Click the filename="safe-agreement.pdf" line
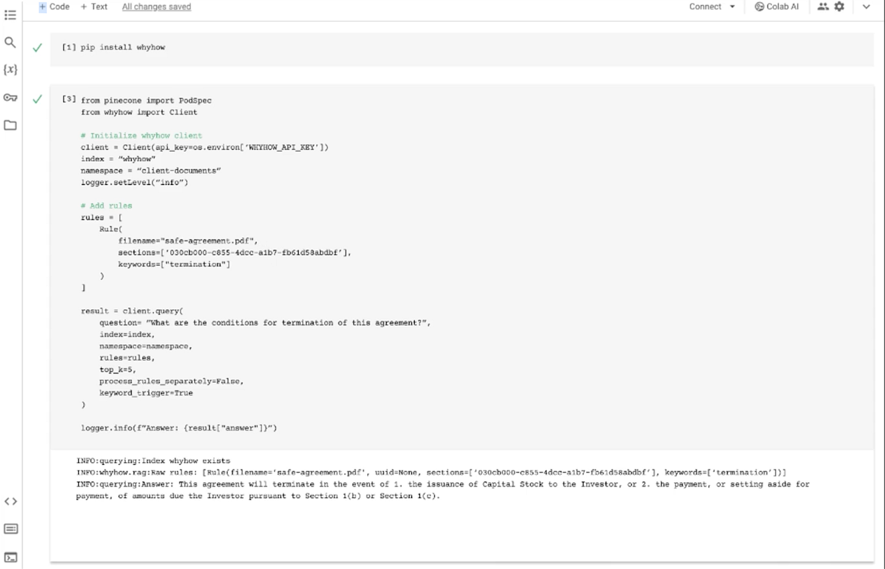This screenshot has width=885, height=569. (188, 241)
